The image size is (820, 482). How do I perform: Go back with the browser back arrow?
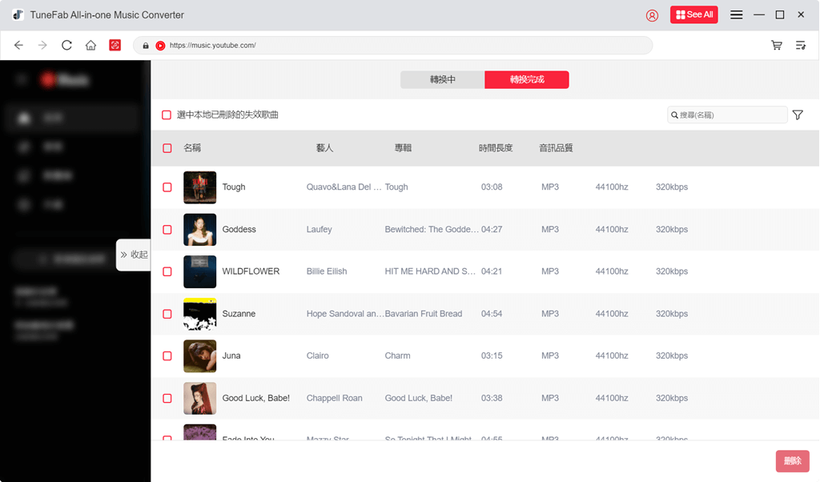point(19,45)
